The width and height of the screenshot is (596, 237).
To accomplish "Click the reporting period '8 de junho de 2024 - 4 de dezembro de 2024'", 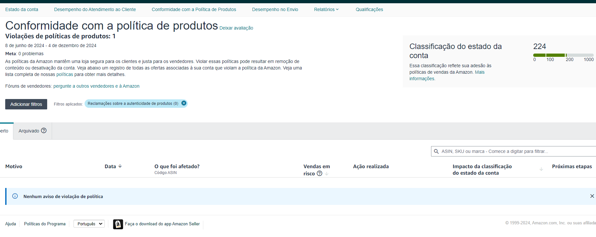I will [51, 45].
